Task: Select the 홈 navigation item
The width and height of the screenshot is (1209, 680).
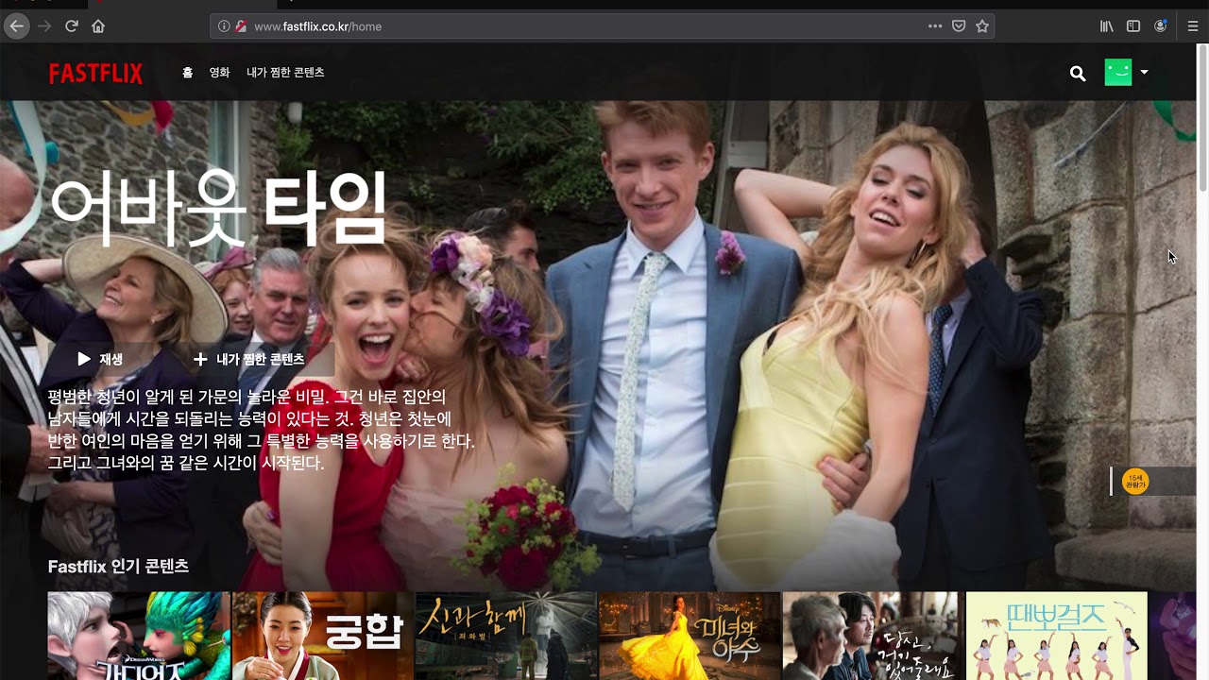Action: [x=187, y=73]
